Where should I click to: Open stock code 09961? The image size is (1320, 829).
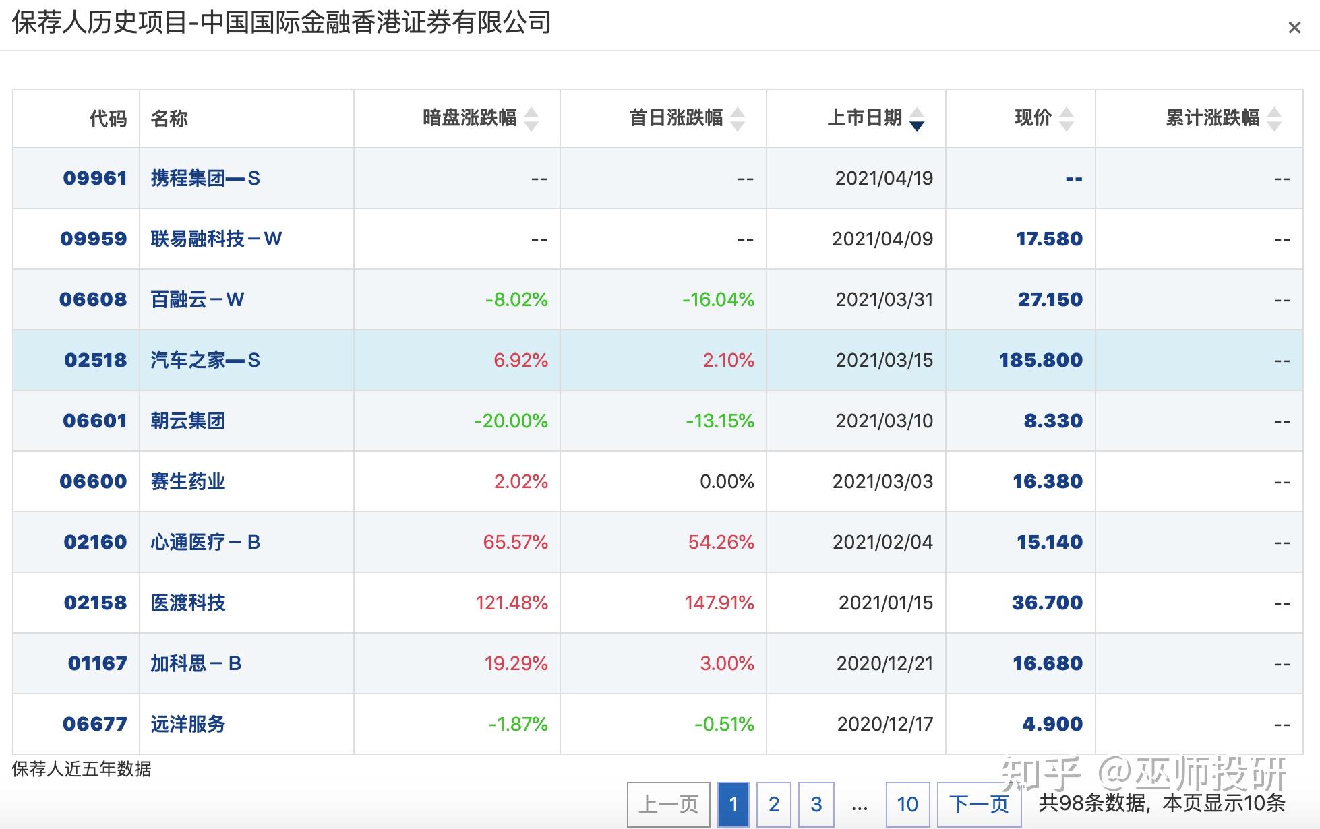[x=95, y=178]
